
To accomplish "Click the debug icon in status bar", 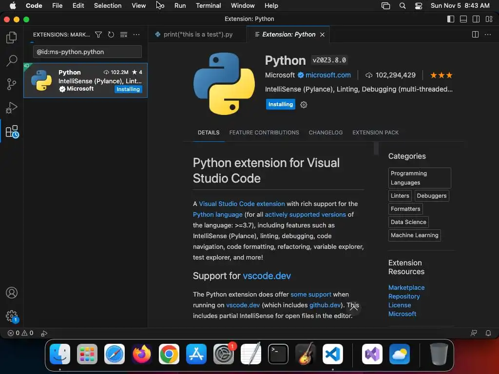I will [44, 333].
